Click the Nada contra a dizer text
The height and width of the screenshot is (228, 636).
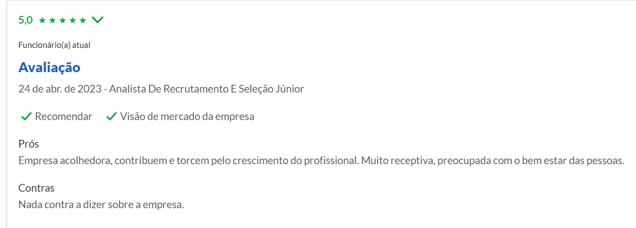(102, 204)
